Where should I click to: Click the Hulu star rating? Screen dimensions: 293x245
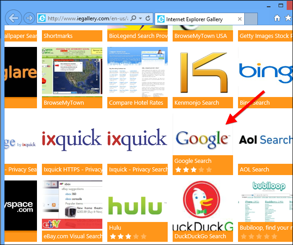(x=128, y=236)
